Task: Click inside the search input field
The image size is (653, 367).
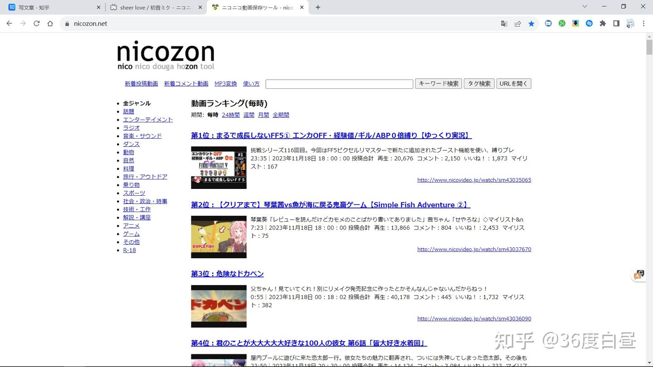Action: (339, 83)
